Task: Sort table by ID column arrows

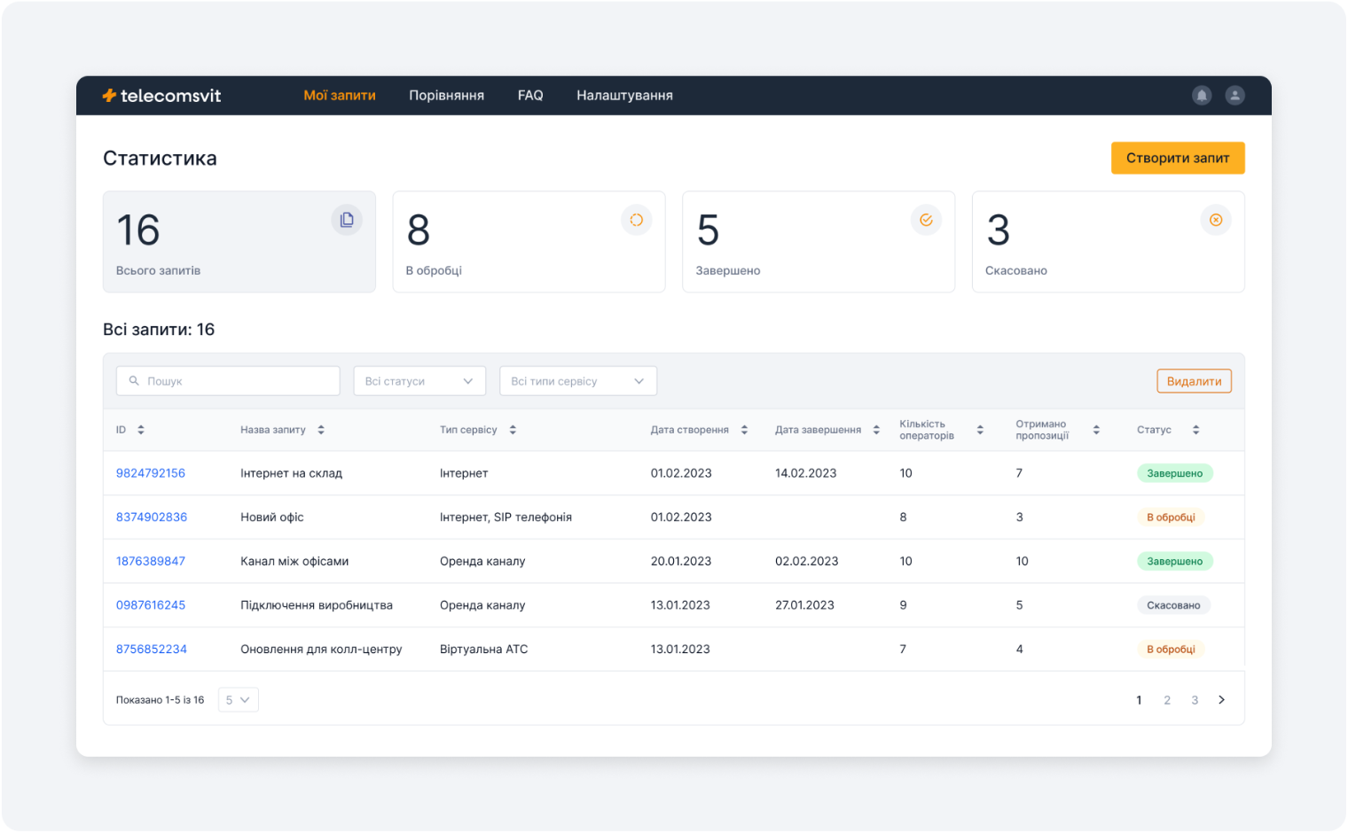Action: tap(141, 430)
